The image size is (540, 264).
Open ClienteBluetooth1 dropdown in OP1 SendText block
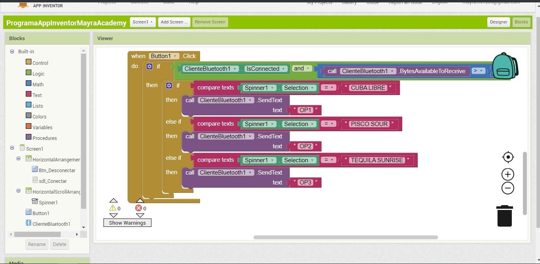click(226, 100)
